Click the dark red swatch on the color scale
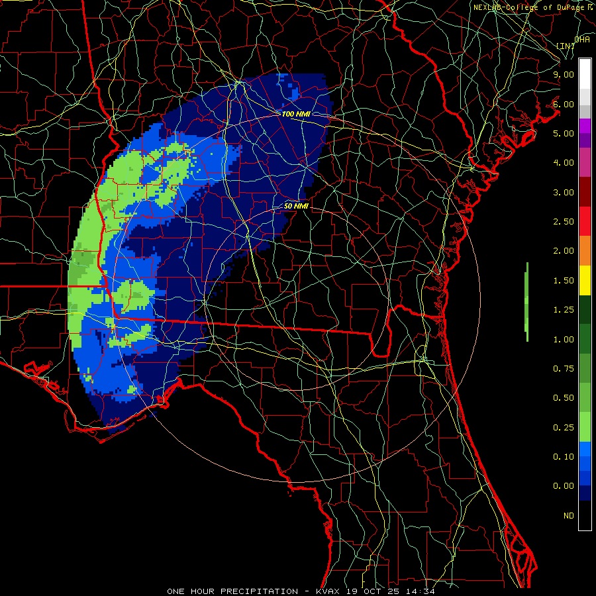The height and width of the screenshot is (596, 596). click(585, 192)
